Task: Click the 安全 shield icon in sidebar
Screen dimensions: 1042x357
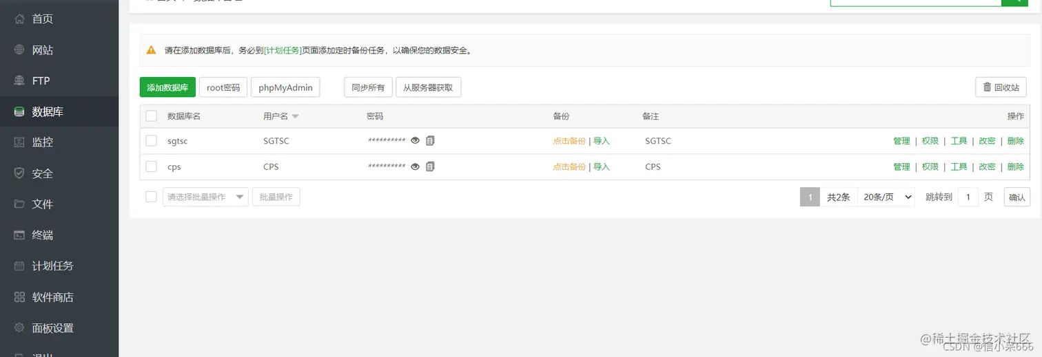Action: [x=19, y=173]
